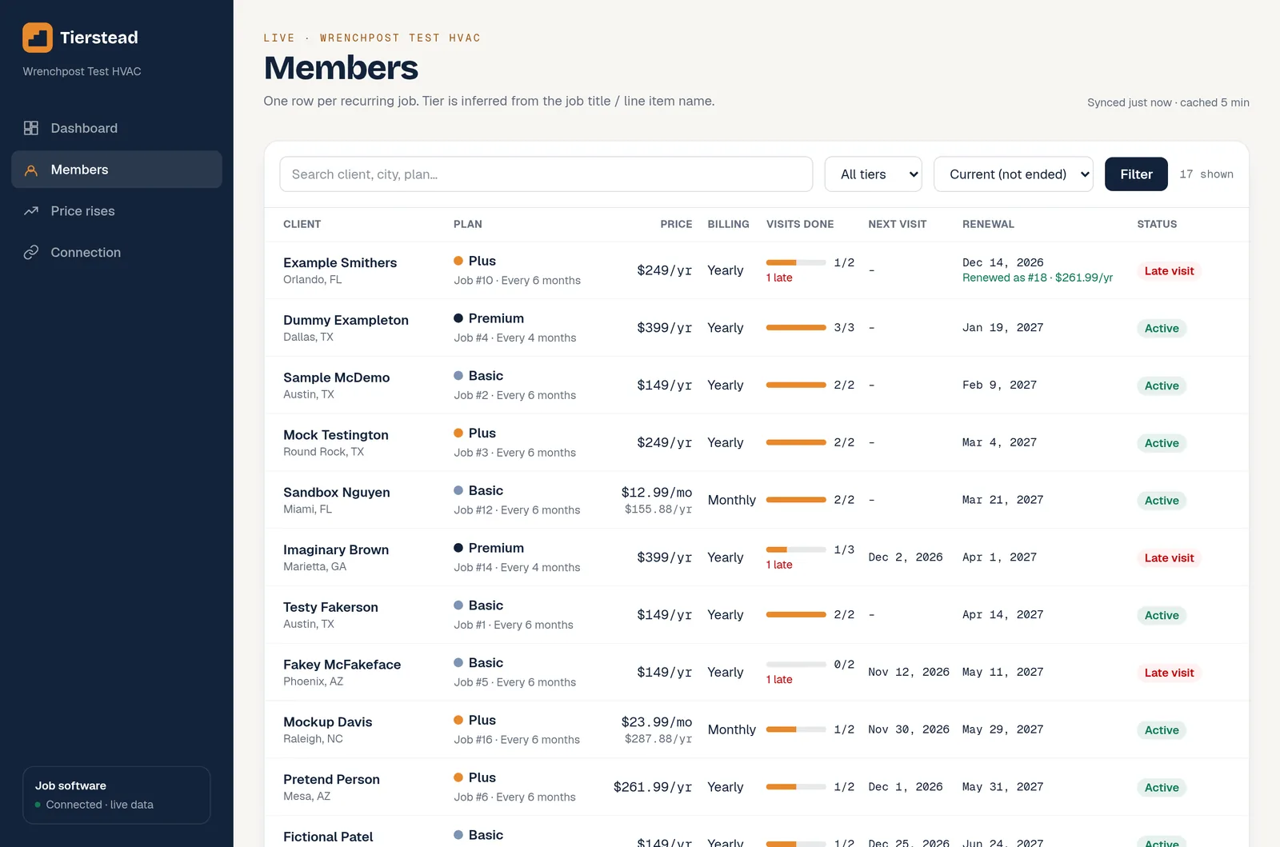Screen dimensions: 1280x847
Task: Select client name Mock Testington
Action: click(336, 435)
